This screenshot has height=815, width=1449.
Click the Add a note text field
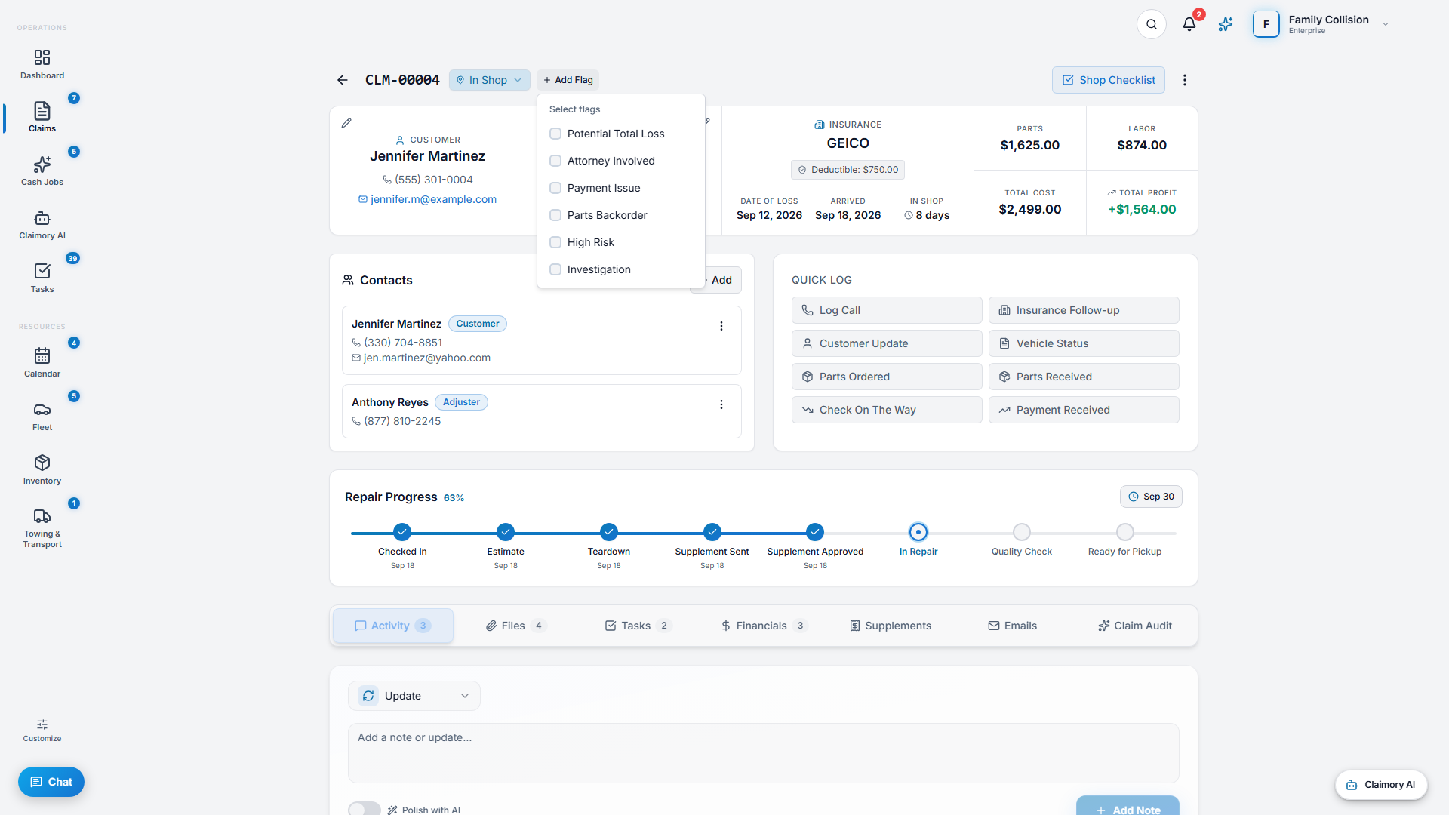[x=764, y=753]
